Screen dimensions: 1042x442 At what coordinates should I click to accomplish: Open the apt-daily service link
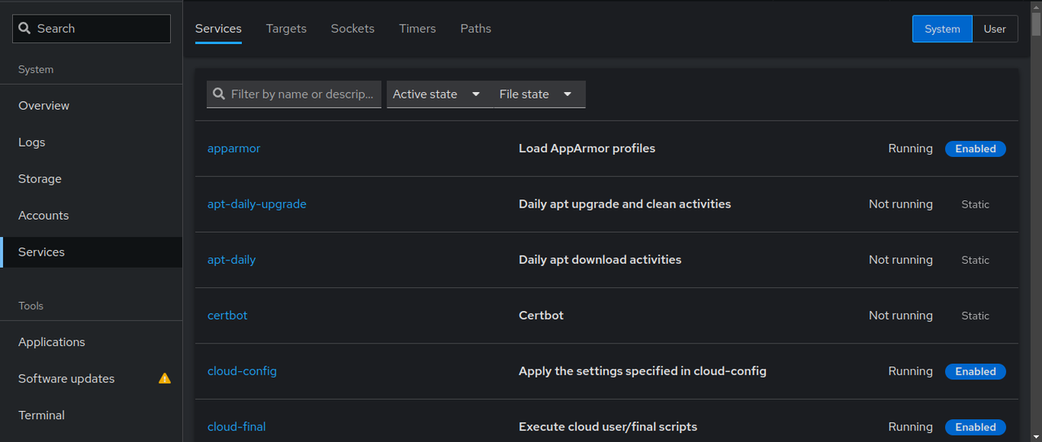click(x=231, y=260)
